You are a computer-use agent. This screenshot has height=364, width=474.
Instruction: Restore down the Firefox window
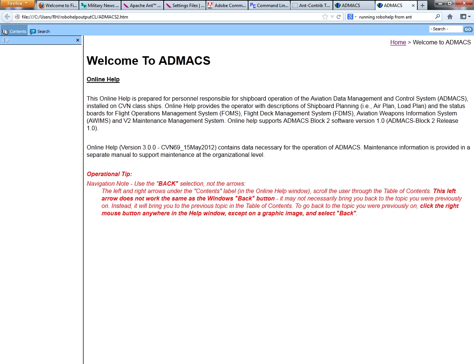pyautogui.click(x=450, y=3)
